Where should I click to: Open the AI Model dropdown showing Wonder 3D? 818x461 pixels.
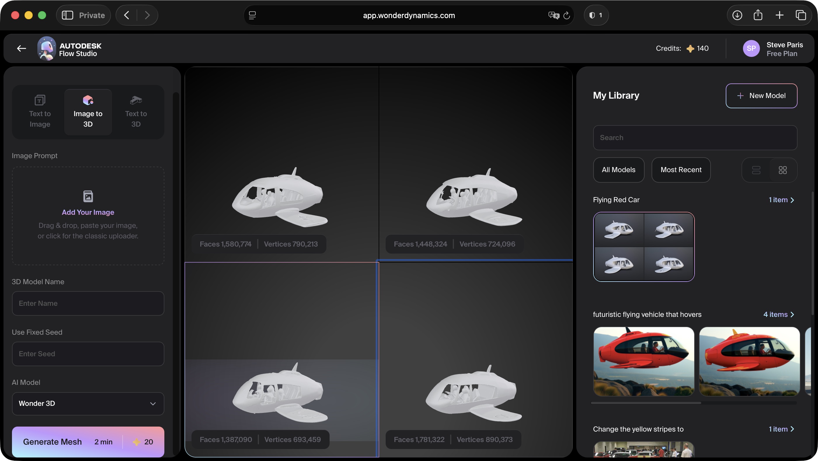88,404
